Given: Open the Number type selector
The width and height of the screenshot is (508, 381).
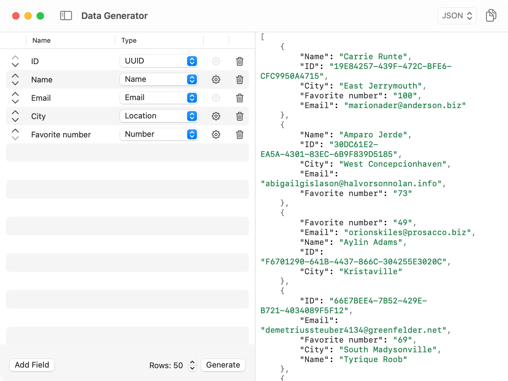Looking at the screenshot, I should tap(159, 134).
